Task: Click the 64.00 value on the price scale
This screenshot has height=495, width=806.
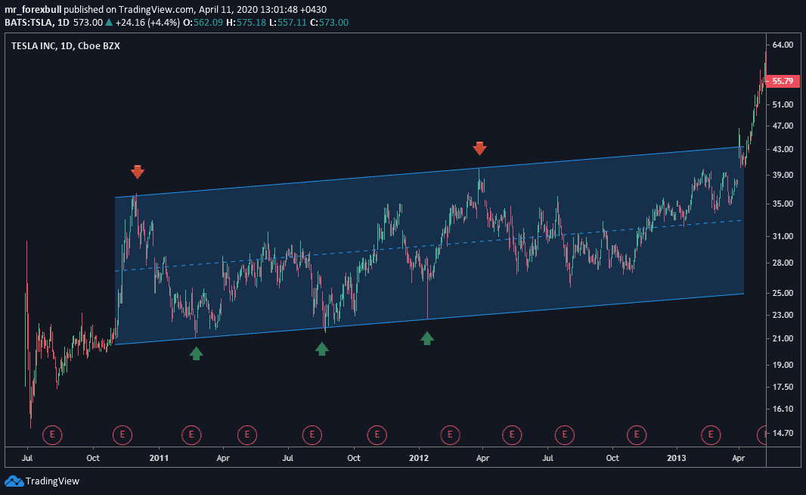Action: tap(783, 45)
